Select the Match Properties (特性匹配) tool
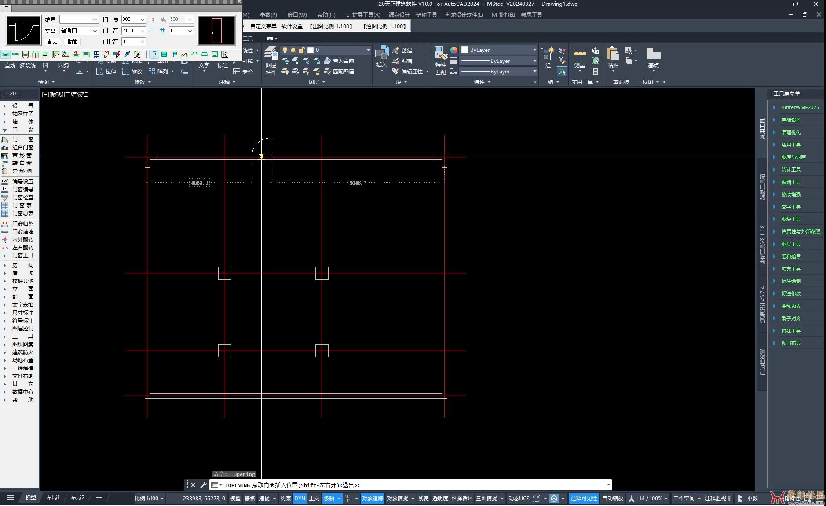The height and width of the screenshot is (506, 826). (440, 53)
